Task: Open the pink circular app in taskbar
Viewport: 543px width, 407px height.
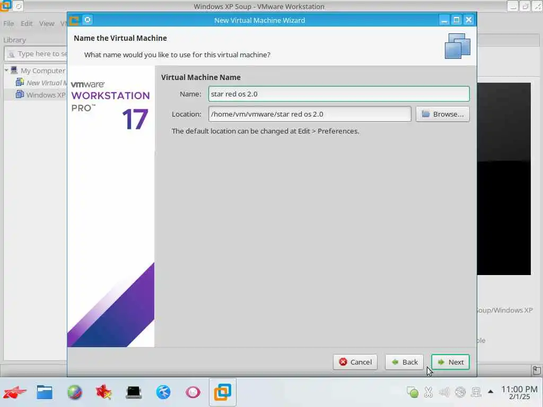Action: pyautogui.click(x=193, y=393)
